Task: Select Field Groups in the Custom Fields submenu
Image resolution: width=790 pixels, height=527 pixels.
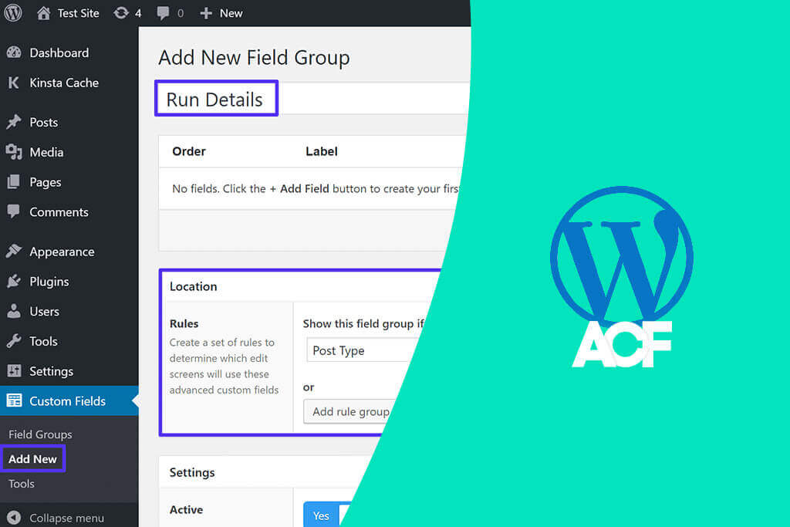Action: point(39,434)
